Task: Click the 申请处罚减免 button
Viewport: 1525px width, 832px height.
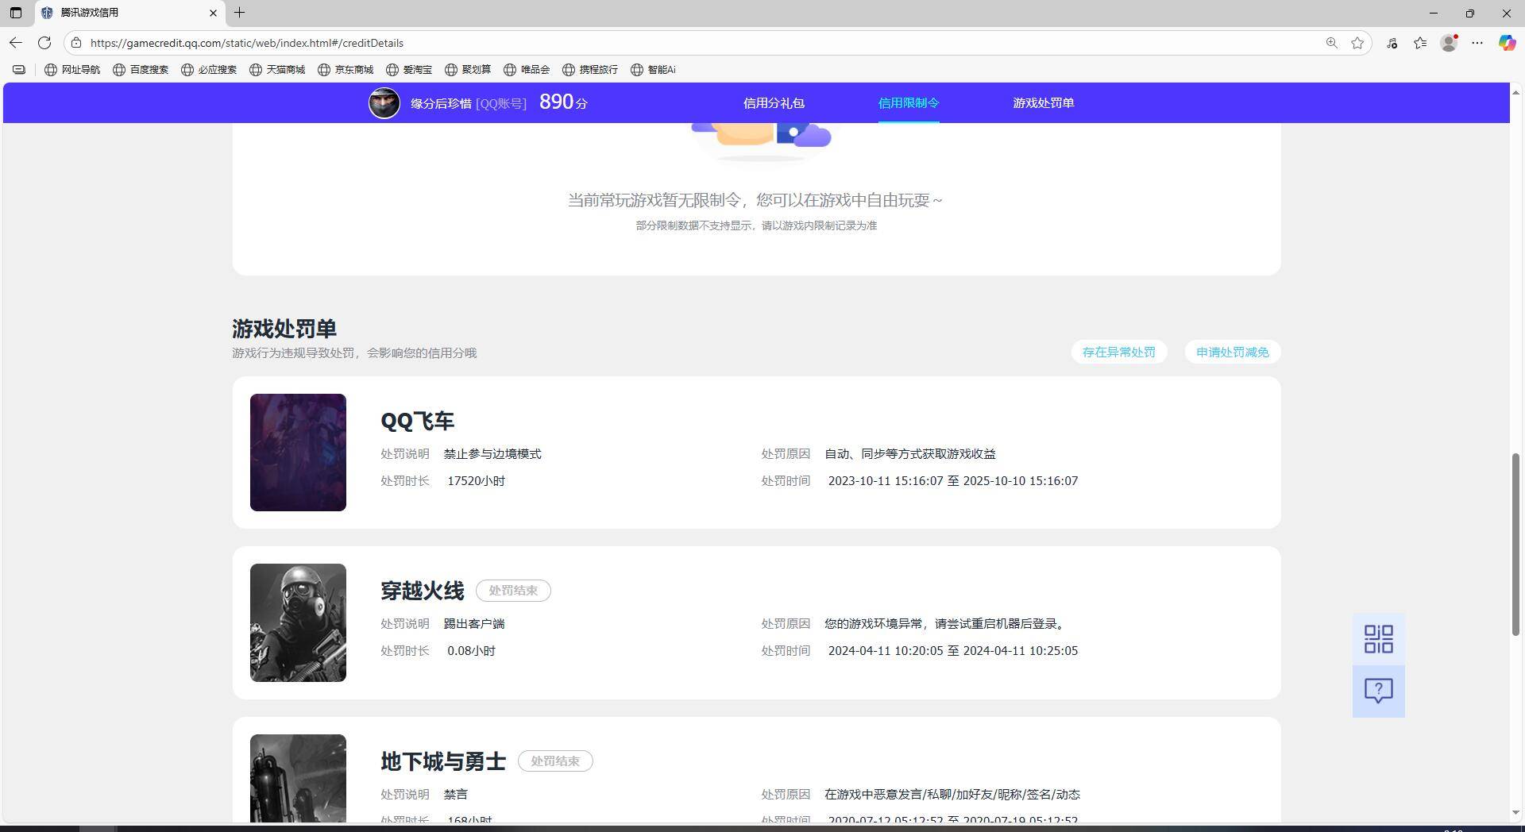Action: (x=1232, y=352)
